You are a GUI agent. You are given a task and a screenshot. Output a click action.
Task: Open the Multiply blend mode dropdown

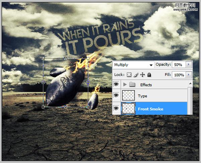(x=133, y=65)
